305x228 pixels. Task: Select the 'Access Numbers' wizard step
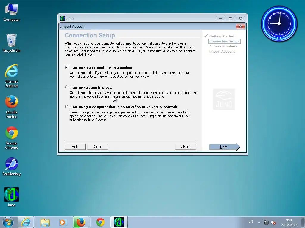click(223, 46)
